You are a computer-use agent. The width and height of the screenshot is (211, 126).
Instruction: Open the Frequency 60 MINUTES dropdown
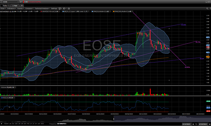point(62,124)
